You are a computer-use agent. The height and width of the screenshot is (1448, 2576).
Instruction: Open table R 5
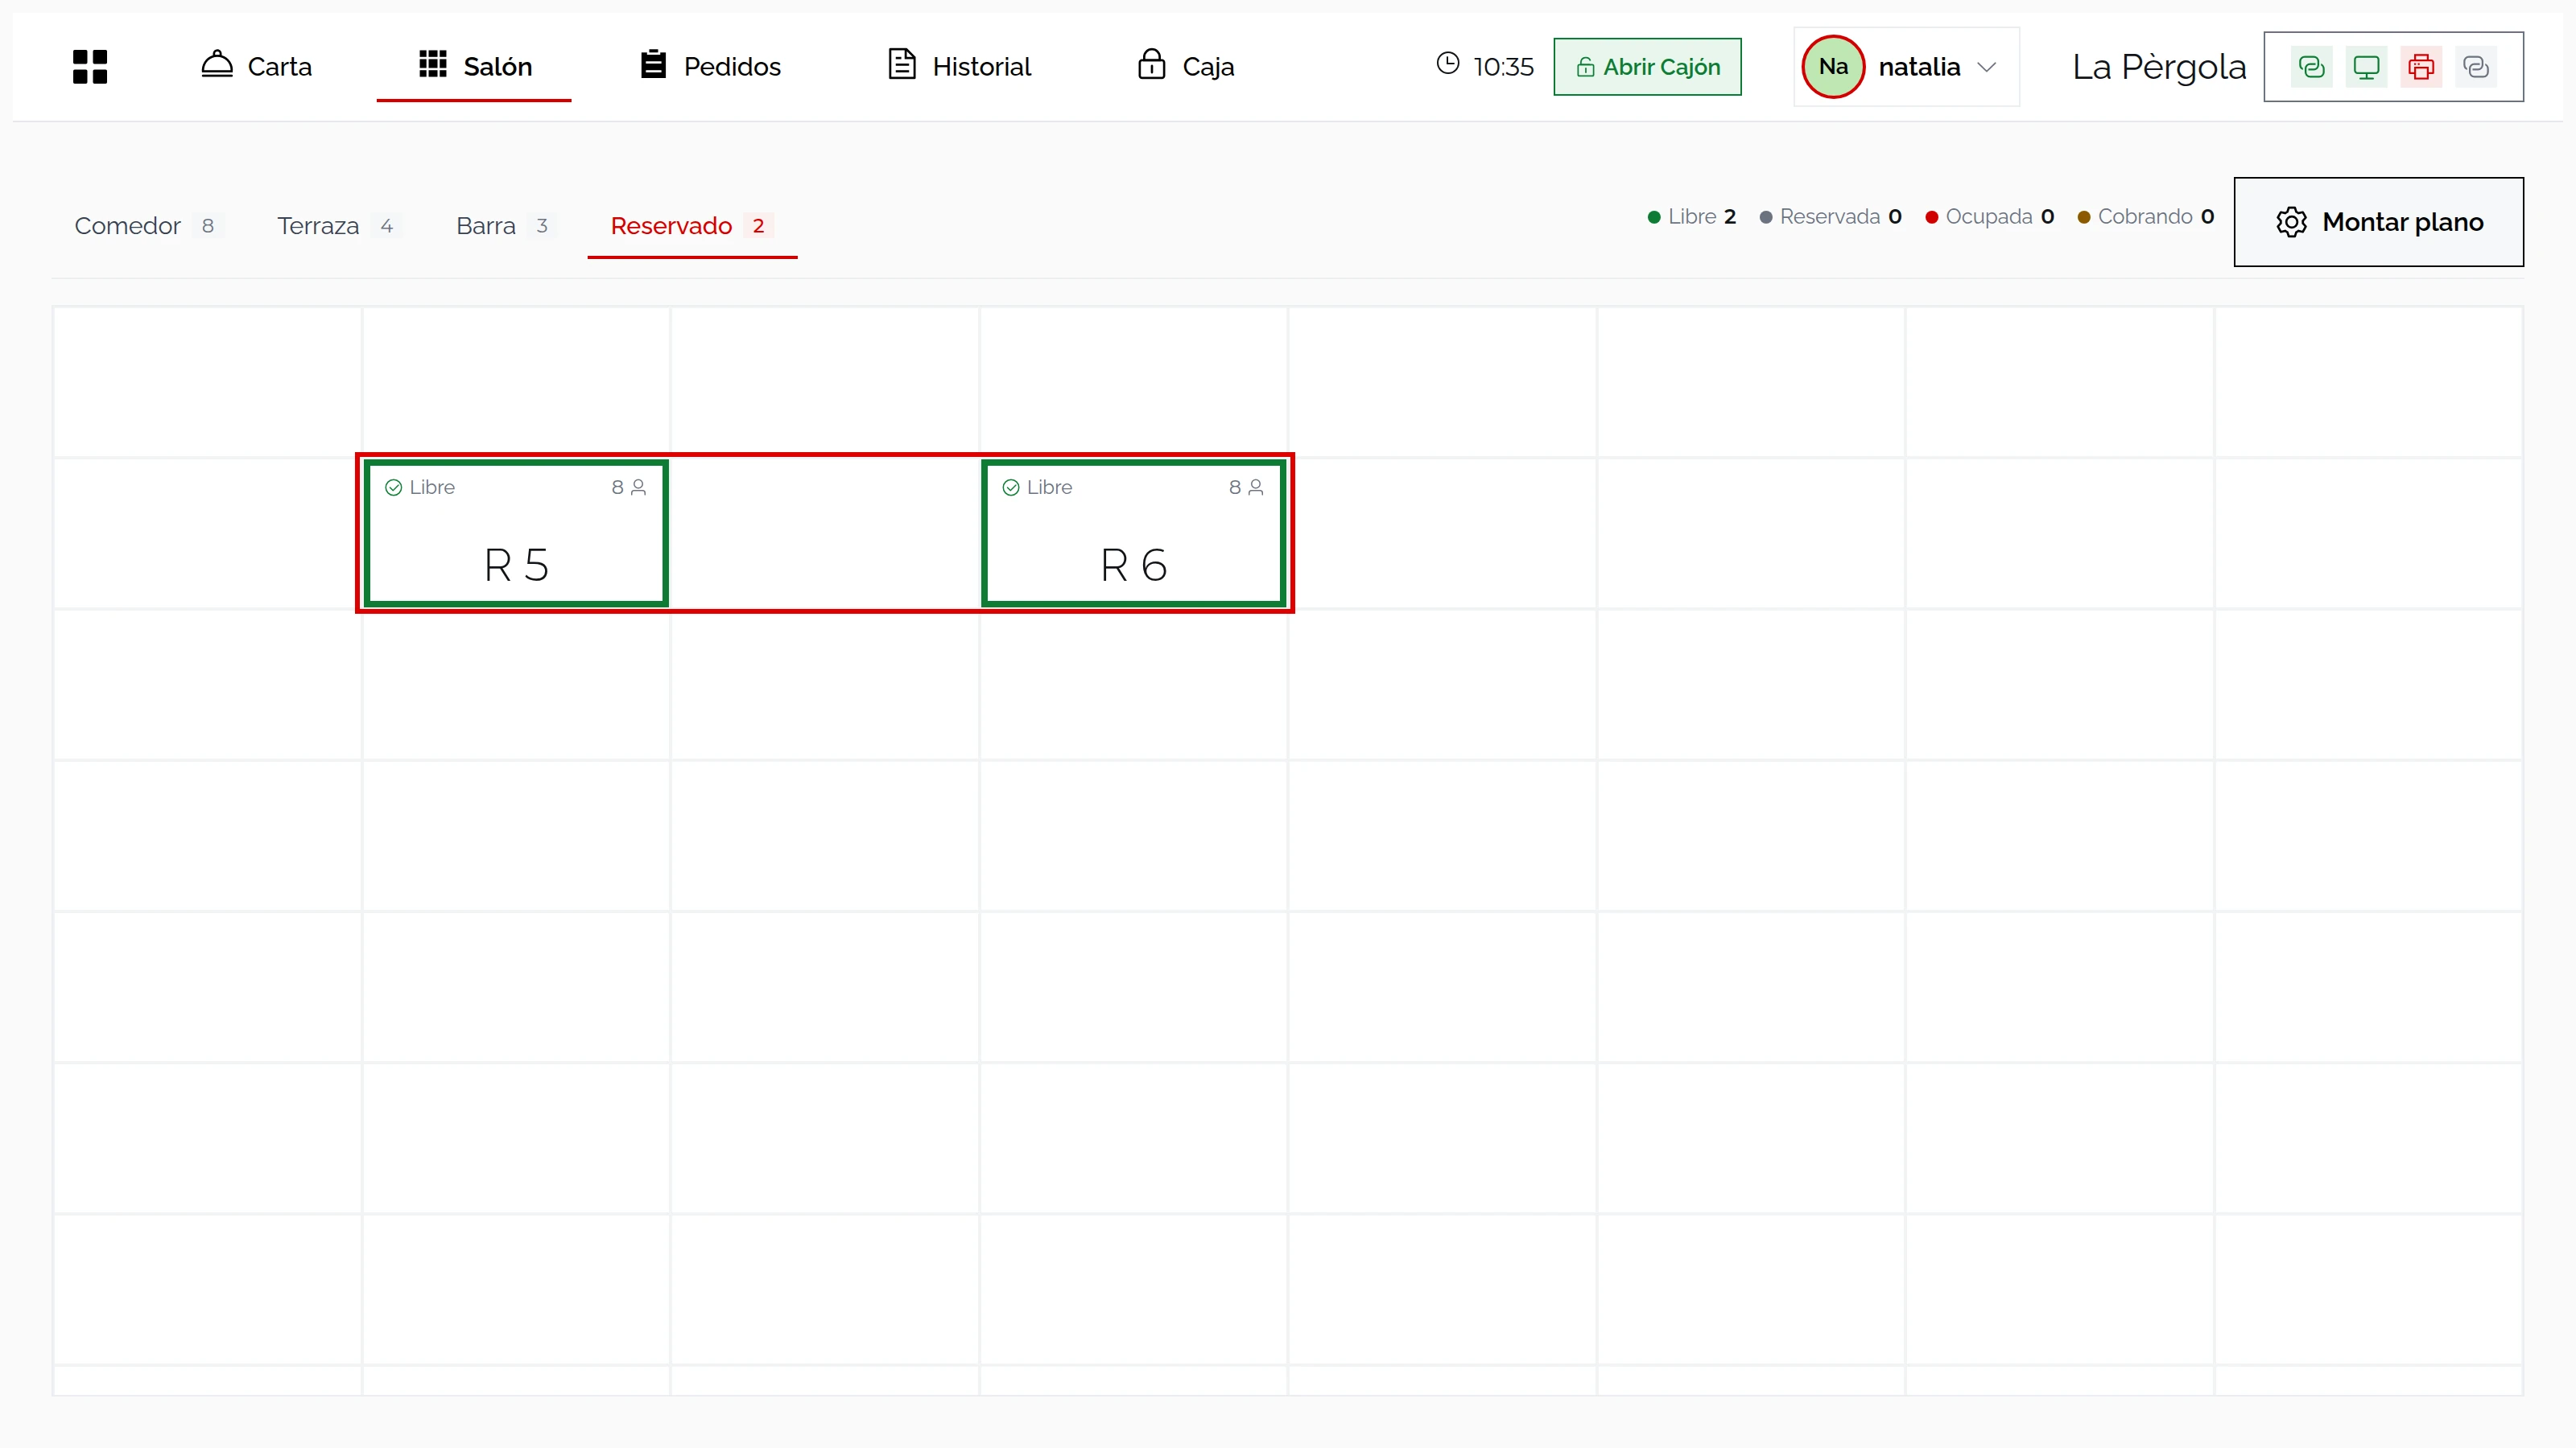(516, 533)
